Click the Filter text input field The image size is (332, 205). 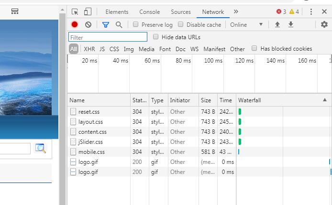click(x=108, y=37)
